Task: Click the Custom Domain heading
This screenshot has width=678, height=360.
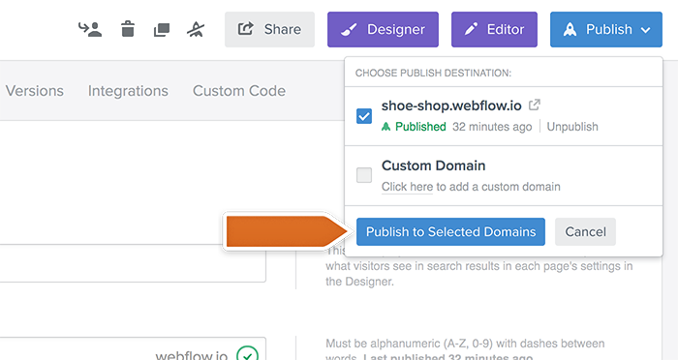Action: (433, 165)
